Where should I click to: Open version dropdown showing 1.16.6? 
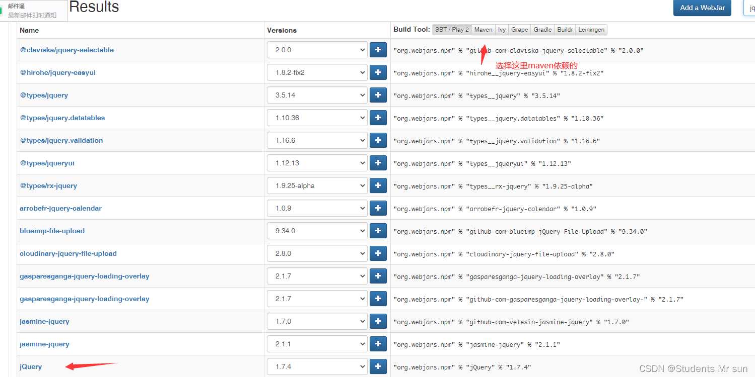(317, 140)
